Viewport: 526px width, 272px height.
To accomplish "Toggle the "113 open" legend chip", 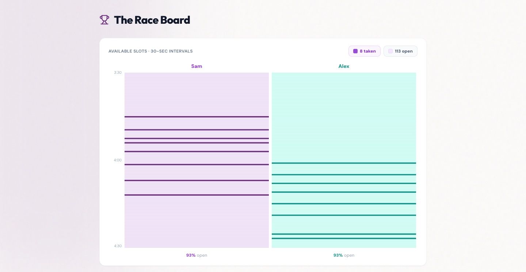I will (x=400, y=51).
